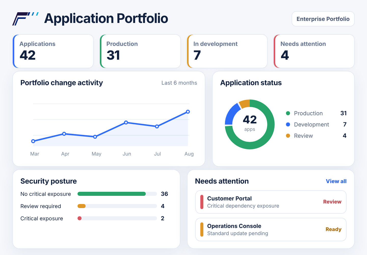Open the View all link
The width and height of the screenshot is (367, 255).
coord(336,181)
